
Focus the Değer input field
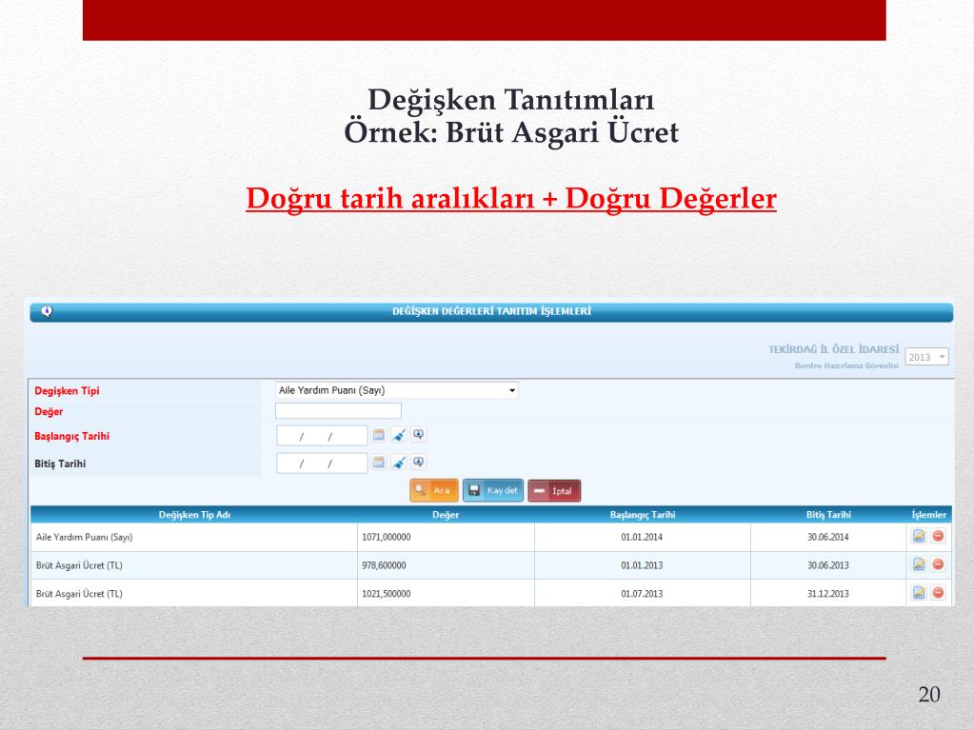(x=338, y=411)
